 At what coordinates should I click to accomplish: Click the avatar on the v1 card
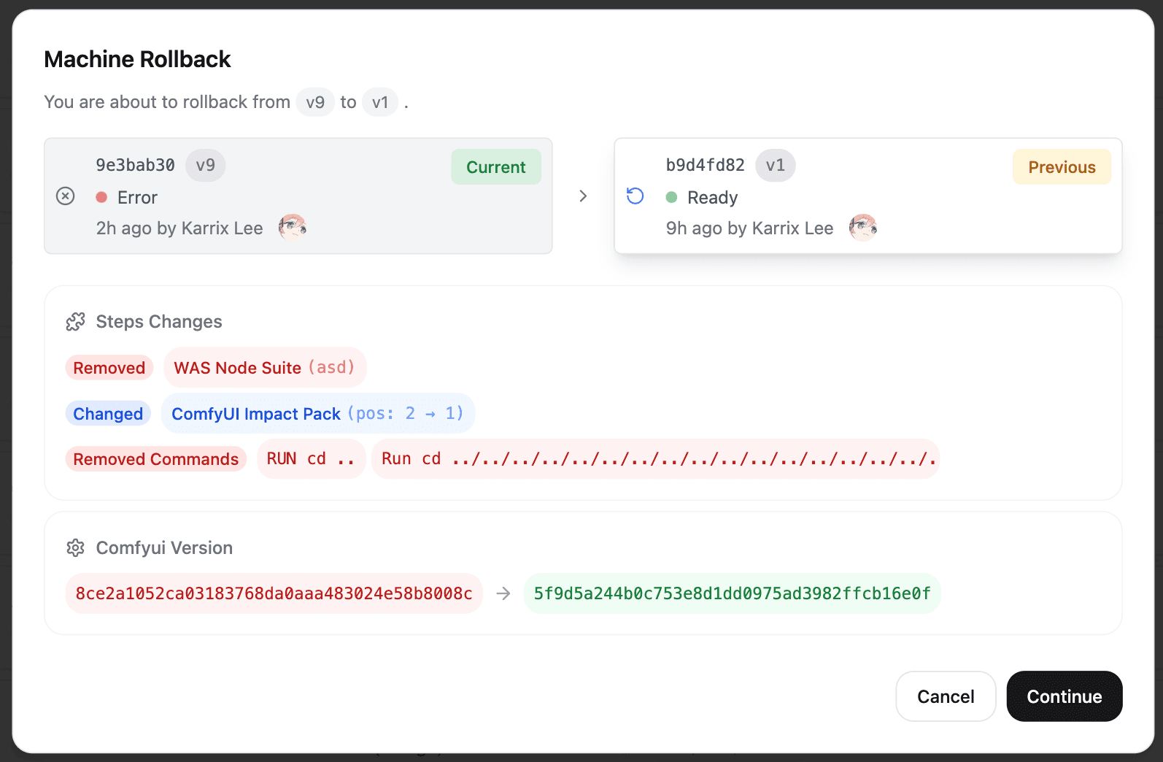(x=863, y=228)
